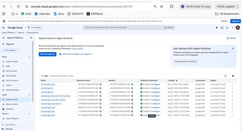Open RAG Engine in sidebar
Screen dimensions: 242x131
11,76
